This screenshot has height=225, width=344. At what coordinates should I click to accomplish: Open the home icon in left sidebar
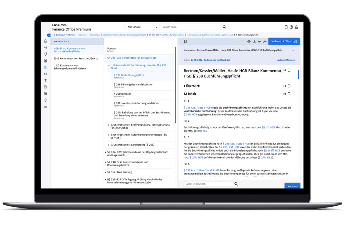click(45, 41)
